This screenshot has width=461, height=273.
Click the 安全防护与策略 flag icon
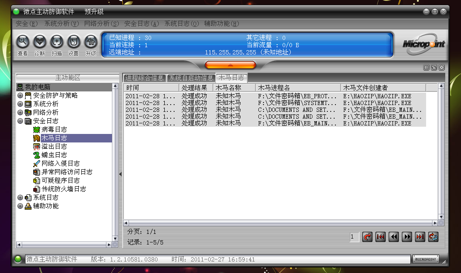(x=28, y=95)
